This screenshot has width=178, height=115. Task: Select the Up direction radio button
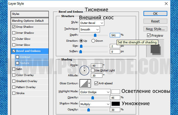(x=81, y=41)
